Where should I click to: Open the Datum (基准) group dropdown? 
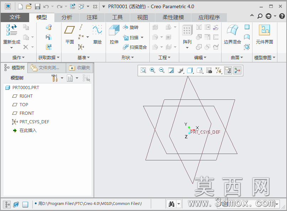click(x=84, y=58)
